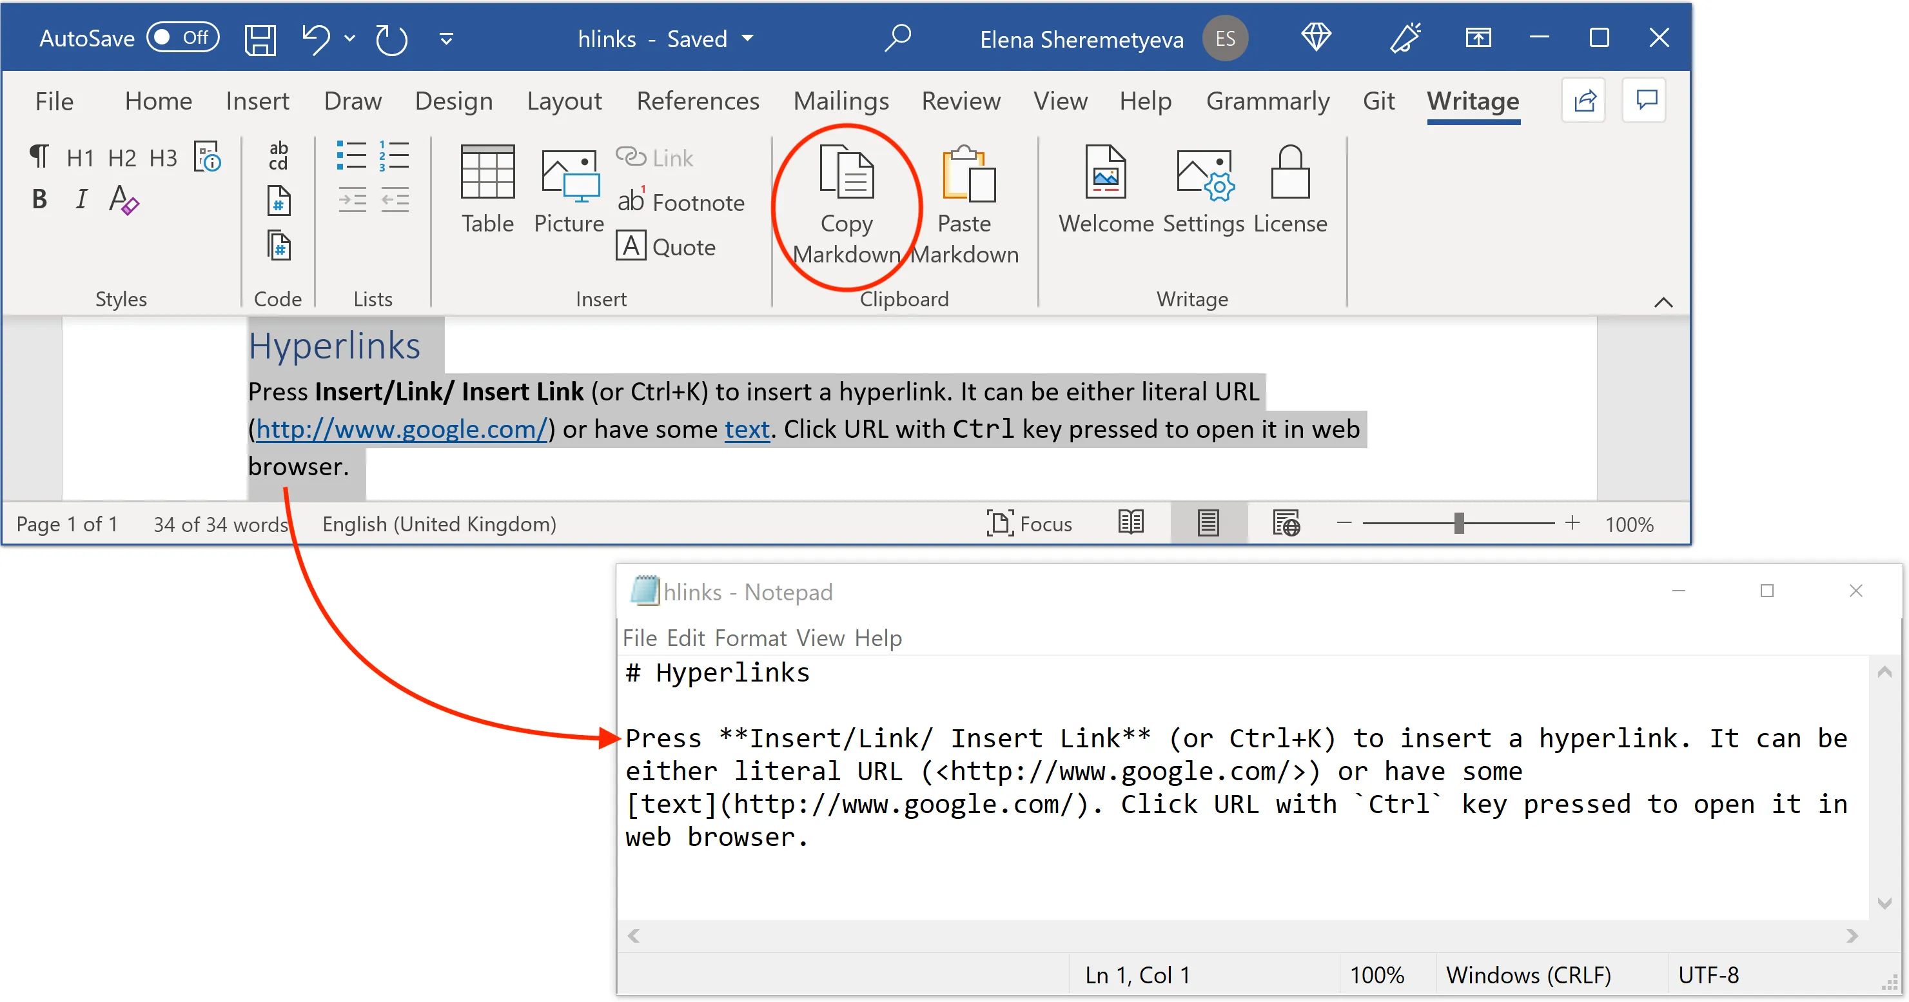The width and height of the screenshot is (1909, 1002).
Task: Open the Saved status dropdown
Action: click(749, 39)
